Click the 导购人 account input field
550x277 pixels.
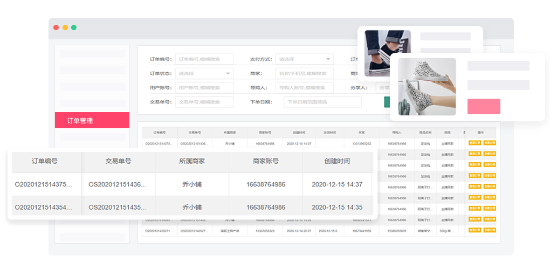click(304, 87)
